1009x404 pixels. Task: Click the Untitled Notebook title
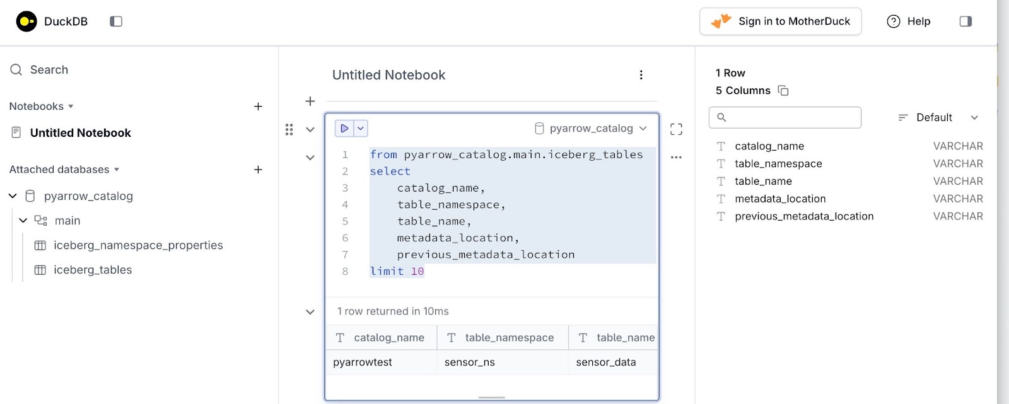(x=388, y=75)
